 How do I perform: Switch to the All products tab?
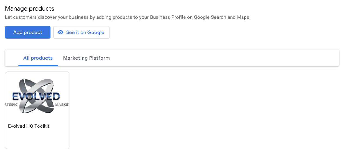point(38,58)
